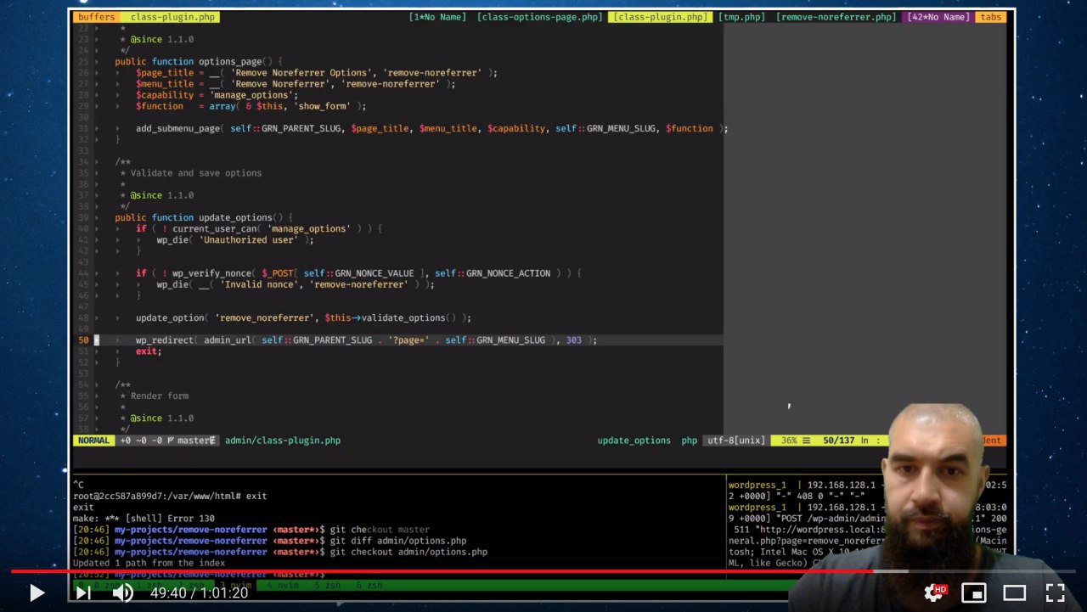
Task: Enable theater mode
Action: pos(1015,592)
